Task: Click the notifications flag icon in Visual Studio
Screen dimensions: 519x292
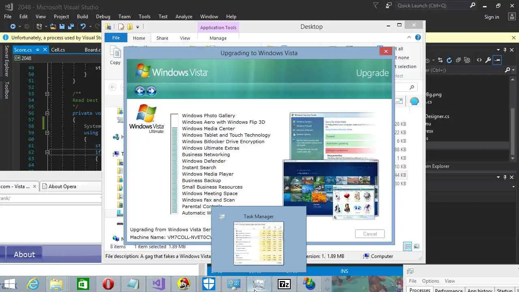Action: point(375,6)
